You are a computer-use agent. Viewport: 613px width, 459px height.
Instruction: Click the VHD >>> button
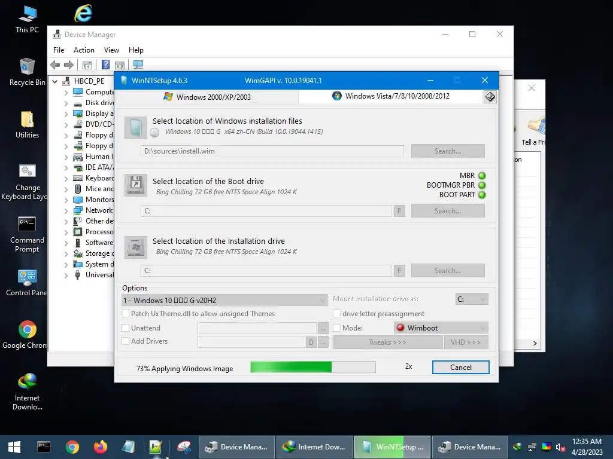click(466, 342)
